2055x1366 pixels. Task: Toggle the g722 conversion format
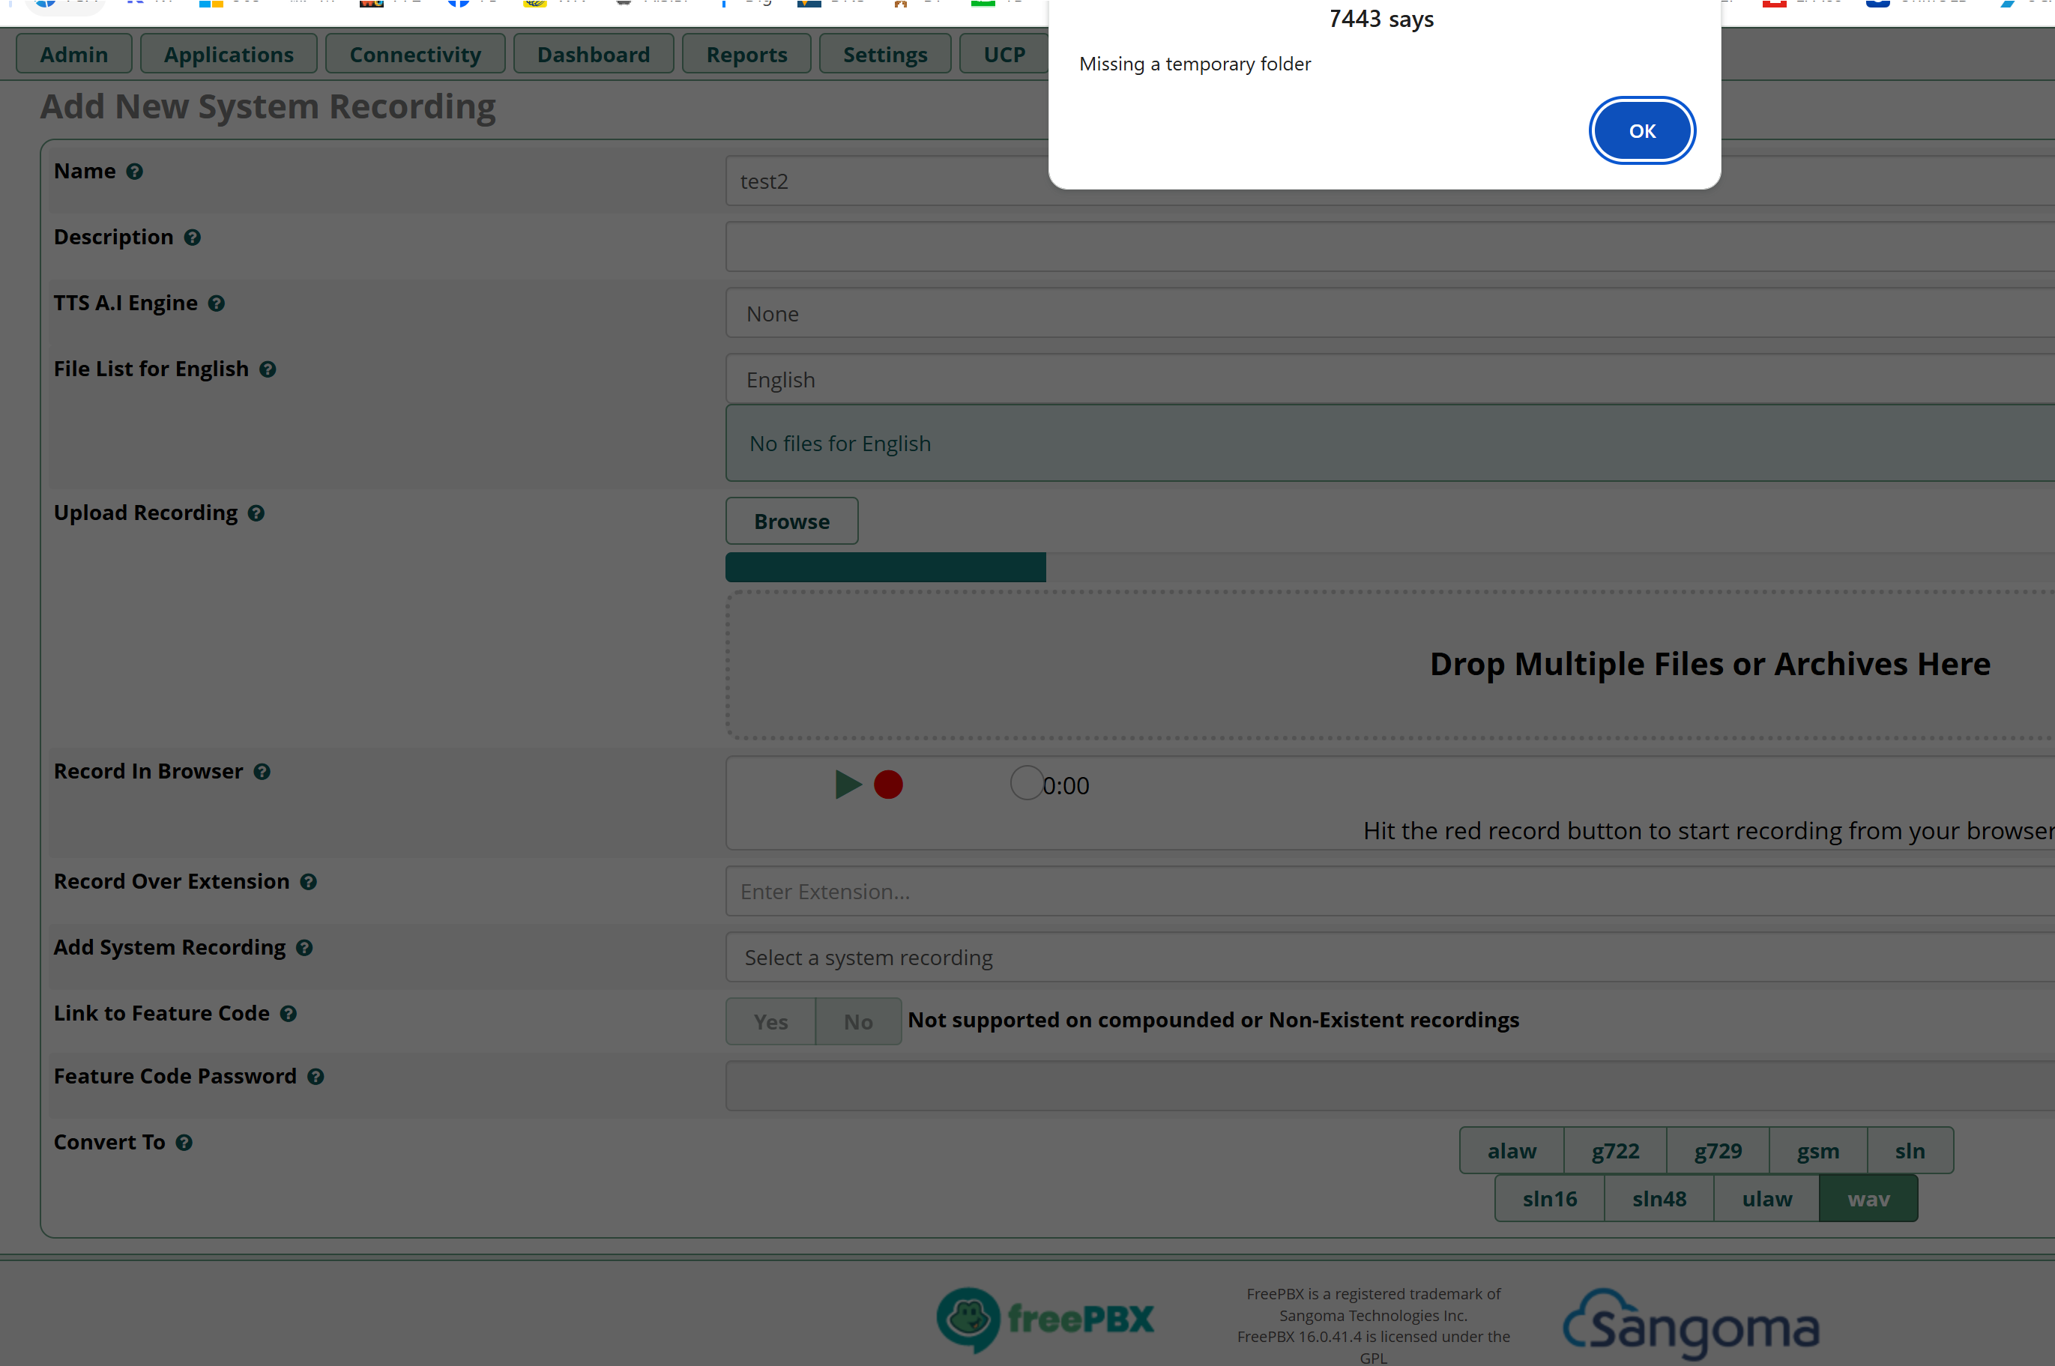[1614, 1151]
